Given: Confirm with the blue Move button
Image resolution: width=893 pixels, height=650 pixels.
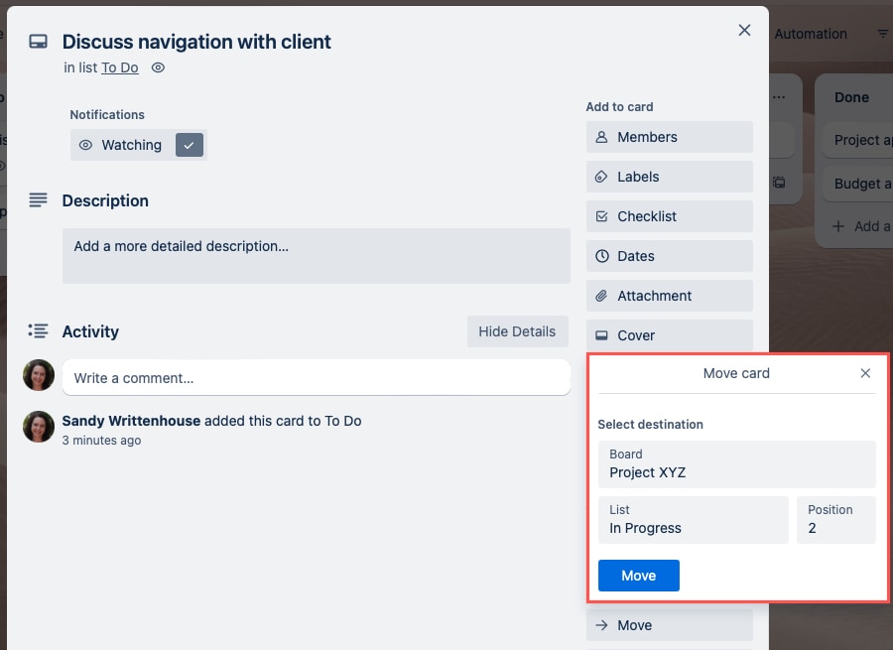Looking at the screenshot, I should (638, 576).
